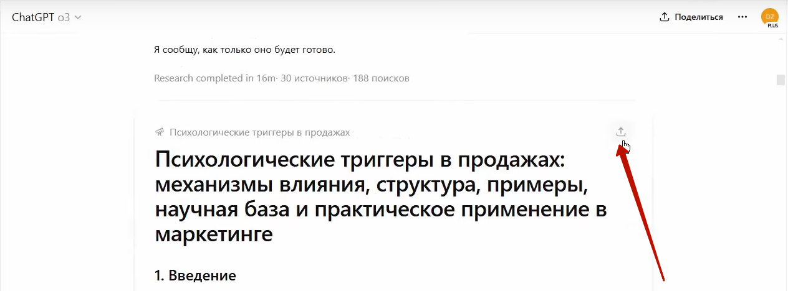Click the PLUS badge under the avatar
788x291 pixels.
click(x=773, y=25)
